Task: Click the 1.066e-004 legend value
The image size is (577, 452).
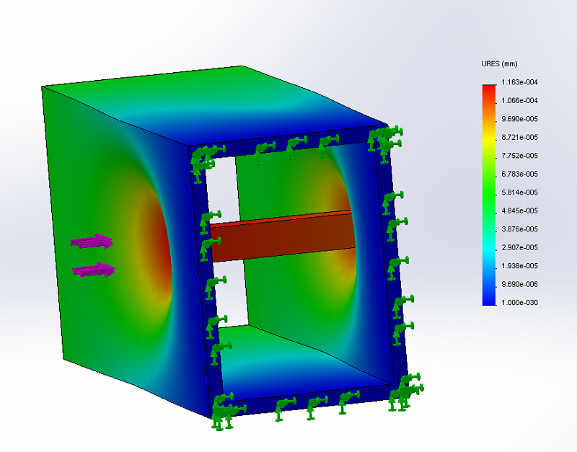Action: 519,100
